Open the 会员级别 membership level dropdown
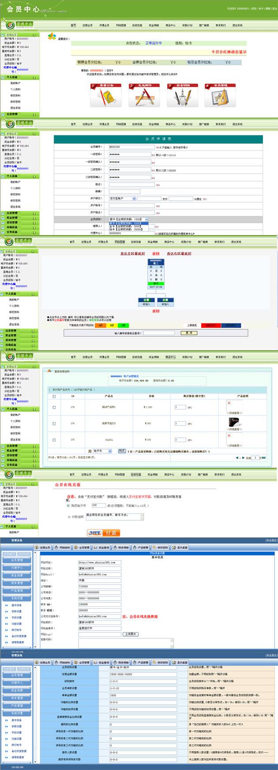The width and height of the screenshot is (278, 770). tap(128, 219)
